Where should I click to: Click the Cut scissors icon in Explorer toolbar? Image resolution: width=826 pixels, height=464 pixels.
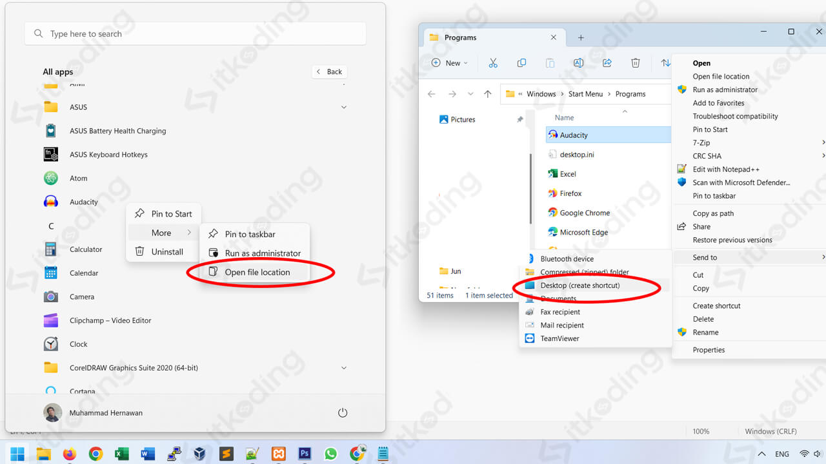tap(493, 63)
